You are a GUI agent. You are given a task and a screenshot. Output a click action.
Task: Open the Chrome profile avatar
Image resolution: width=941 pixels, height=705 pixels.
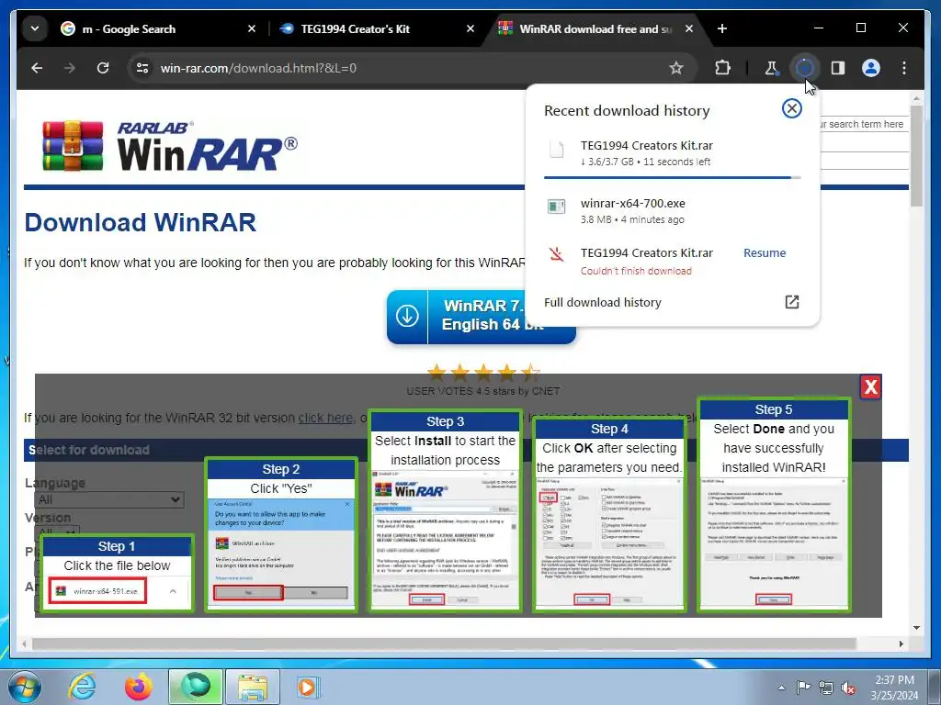click(x=871, y=68)
